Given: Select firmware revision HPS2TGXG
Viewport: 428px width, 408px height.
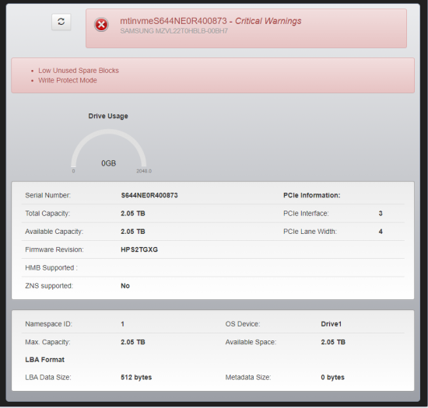Looking at the screenshot, I should pyautogui.click(x=139, y=249).
